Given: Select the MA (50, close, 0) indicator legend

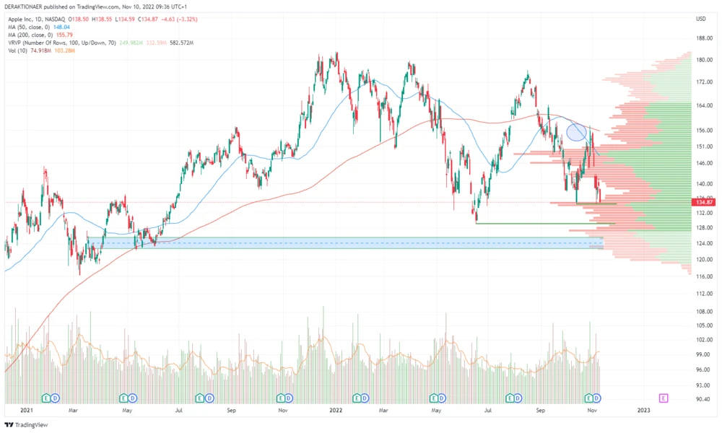Looking at the screenshot, I should (x=29, y=26).
